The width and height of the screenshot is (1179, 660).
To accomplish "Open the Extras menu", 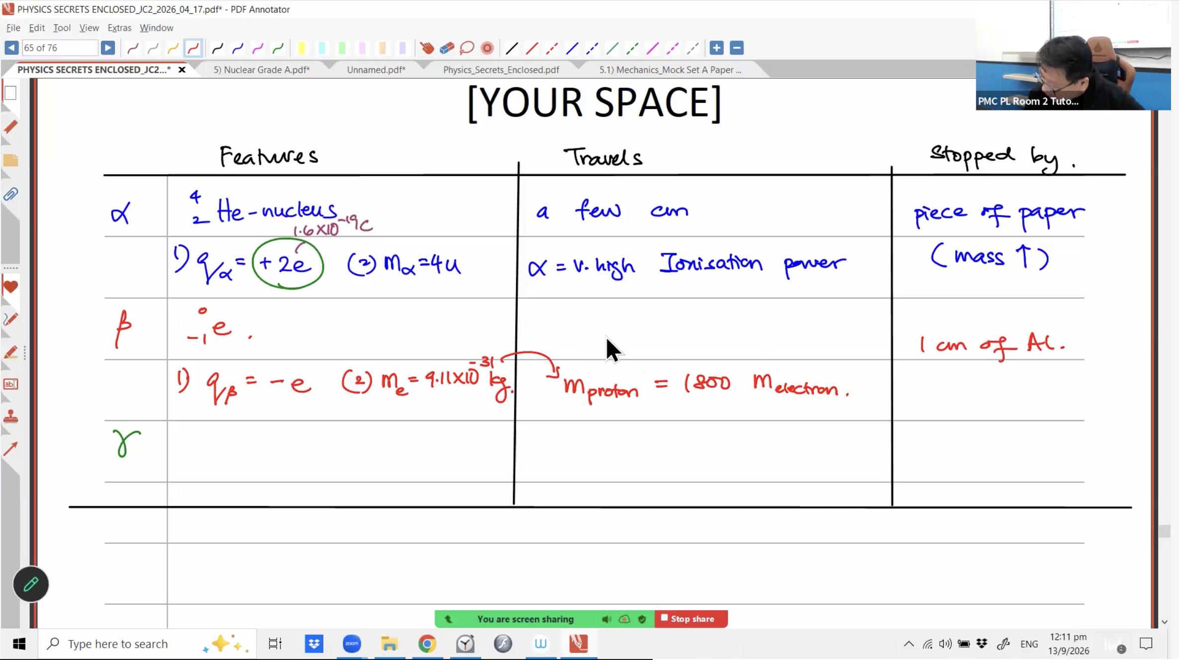I will pyautogui.click(x=119, y=27).
